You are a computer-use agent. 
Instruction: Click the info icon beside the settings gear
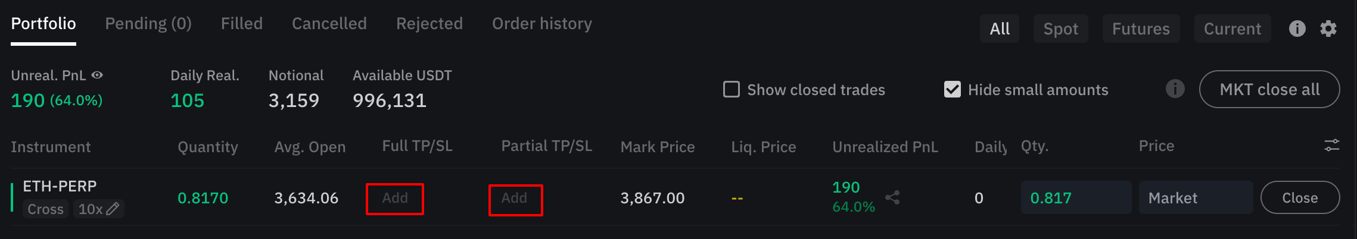coord(1297,29)
